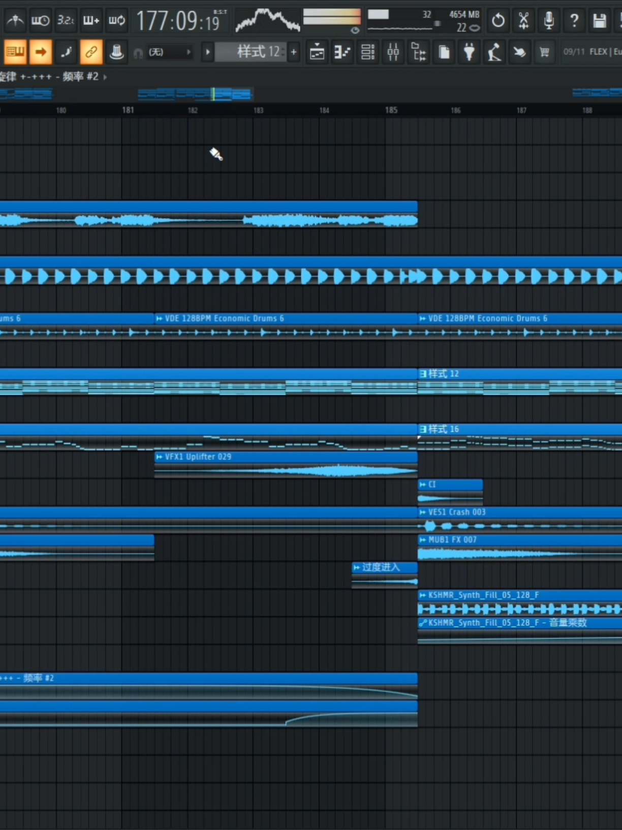This screenshot has width=622, height=830.
Task: Open the shopping cart content library icon
Action: (544, 52)
